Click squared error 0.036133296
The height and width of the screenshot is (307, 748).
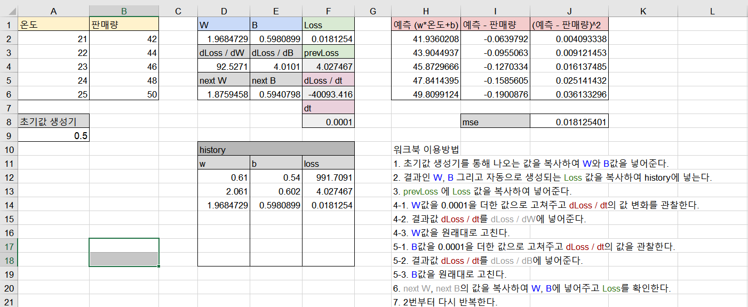569,94
